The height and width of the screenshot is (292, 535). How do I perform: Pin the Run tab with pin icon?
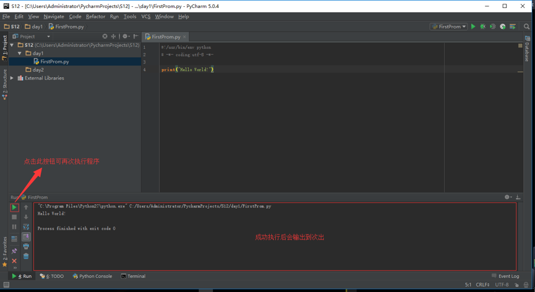coord(14,251)
